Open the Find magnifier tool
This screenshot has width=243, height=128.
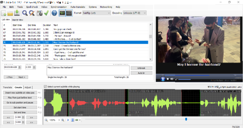point(25,13)
